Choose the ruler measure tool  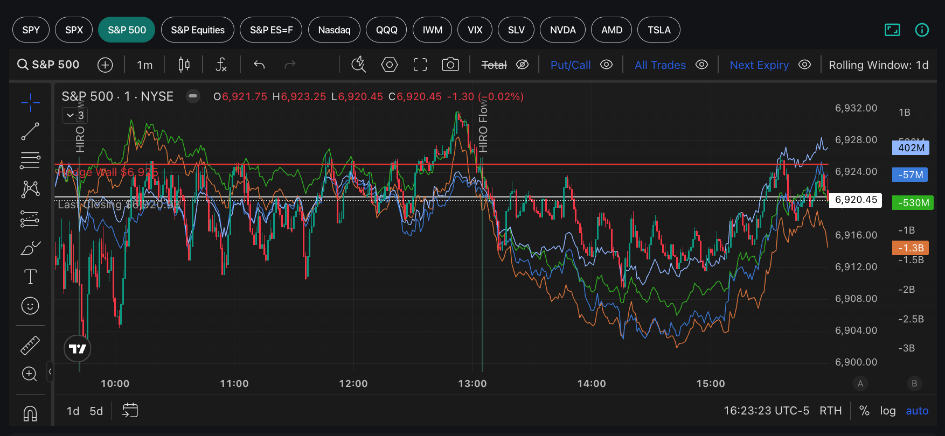tap(30, 345)
